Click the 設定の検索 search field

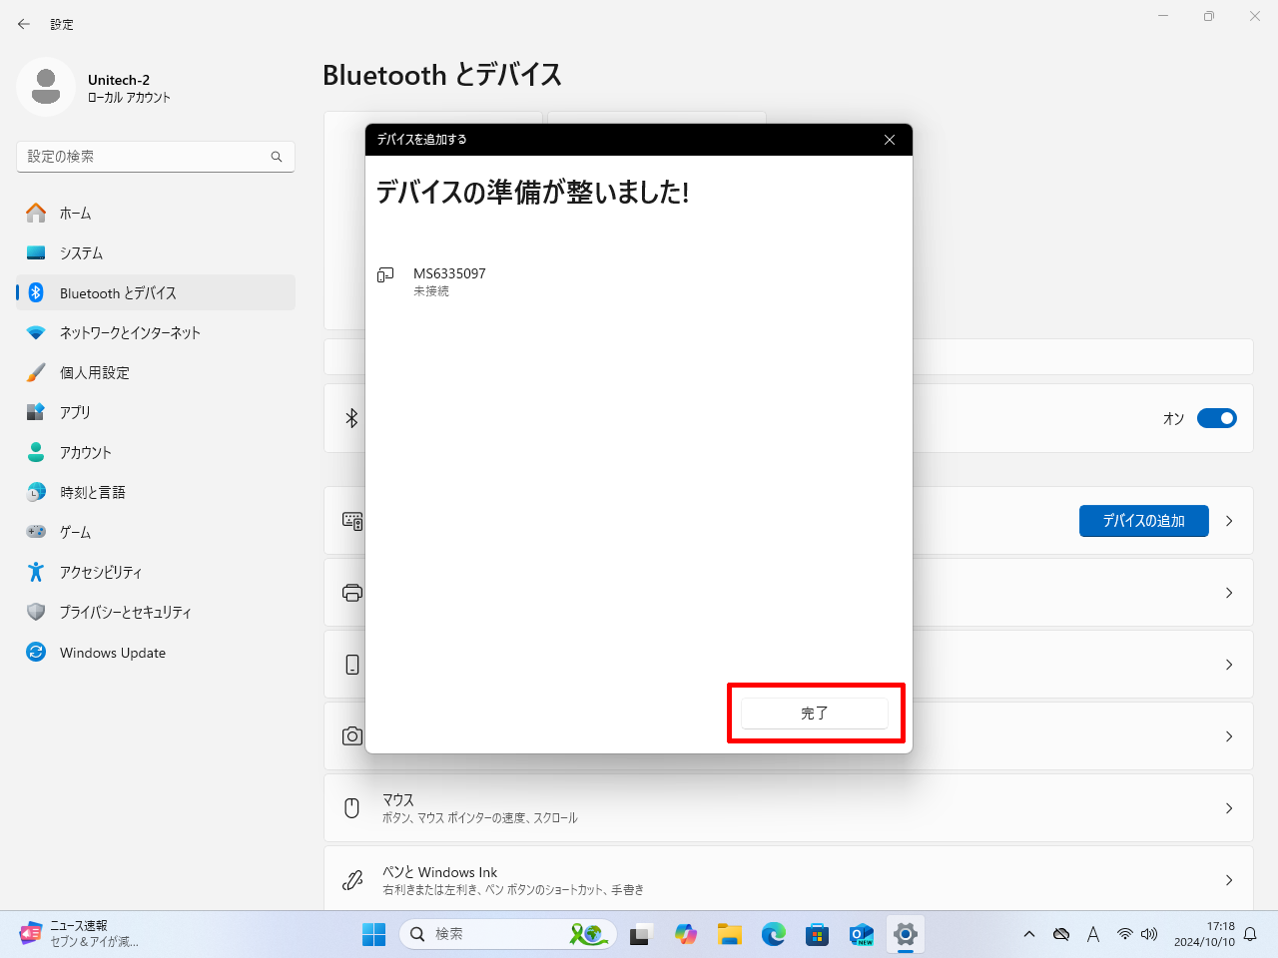point(145,157)
